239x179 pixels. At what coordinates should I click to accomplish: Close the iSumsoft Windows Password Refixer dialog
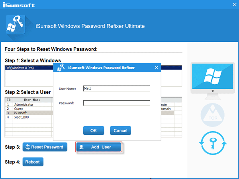pyautogui.click(x=157, y=68)
